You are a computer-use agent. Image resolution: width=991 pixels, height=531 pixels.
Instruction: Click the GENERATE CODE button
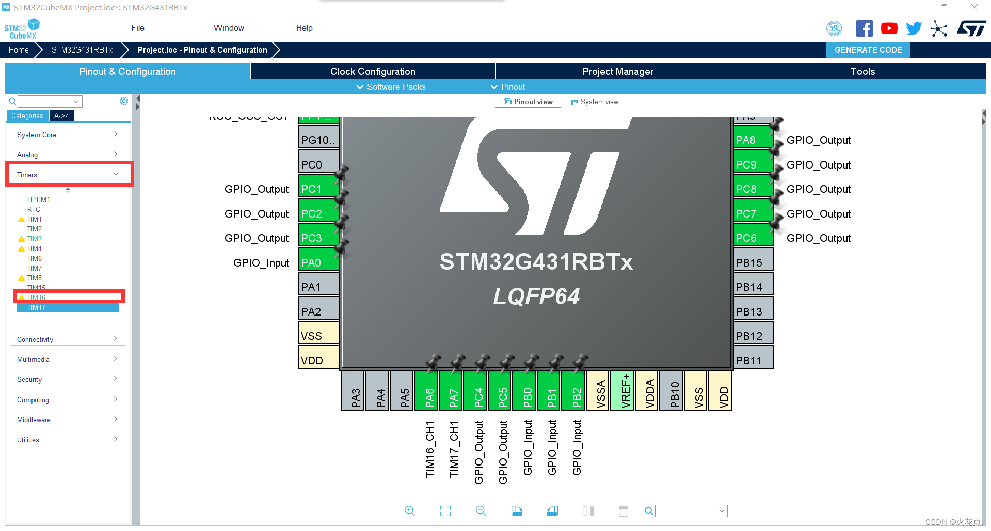tap(868, 49)
